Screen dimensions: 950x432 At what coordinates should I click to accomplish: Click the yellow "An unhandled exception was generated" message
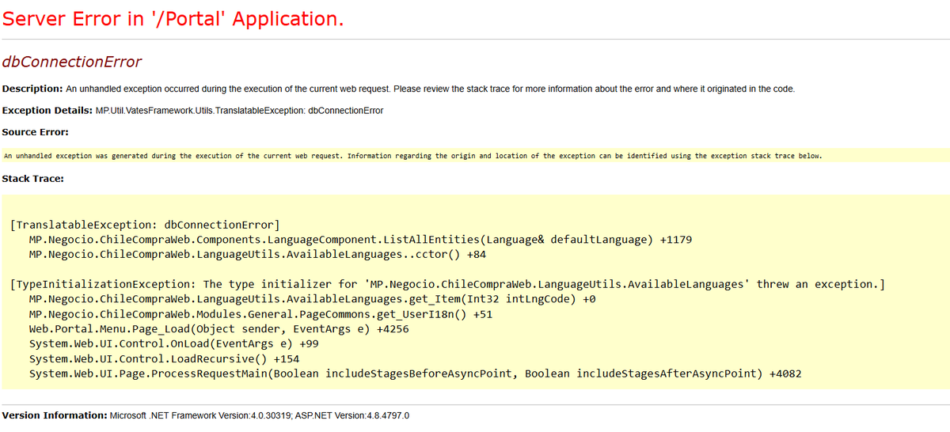(413, 156)
